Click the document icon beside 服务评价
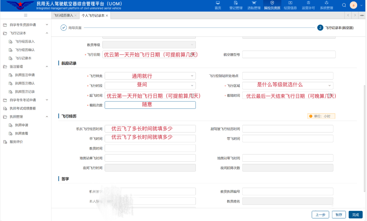The width and height of the screenshot is (367, 221). point(5,142)
